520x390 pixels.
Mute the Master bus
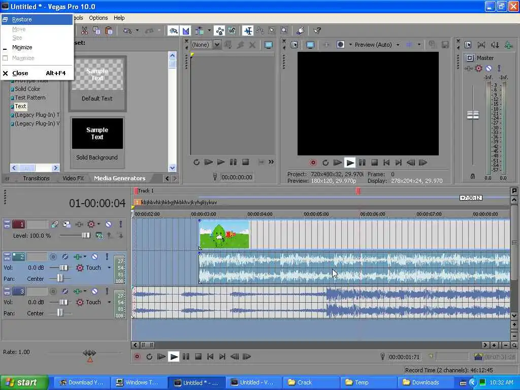(489, 69)
